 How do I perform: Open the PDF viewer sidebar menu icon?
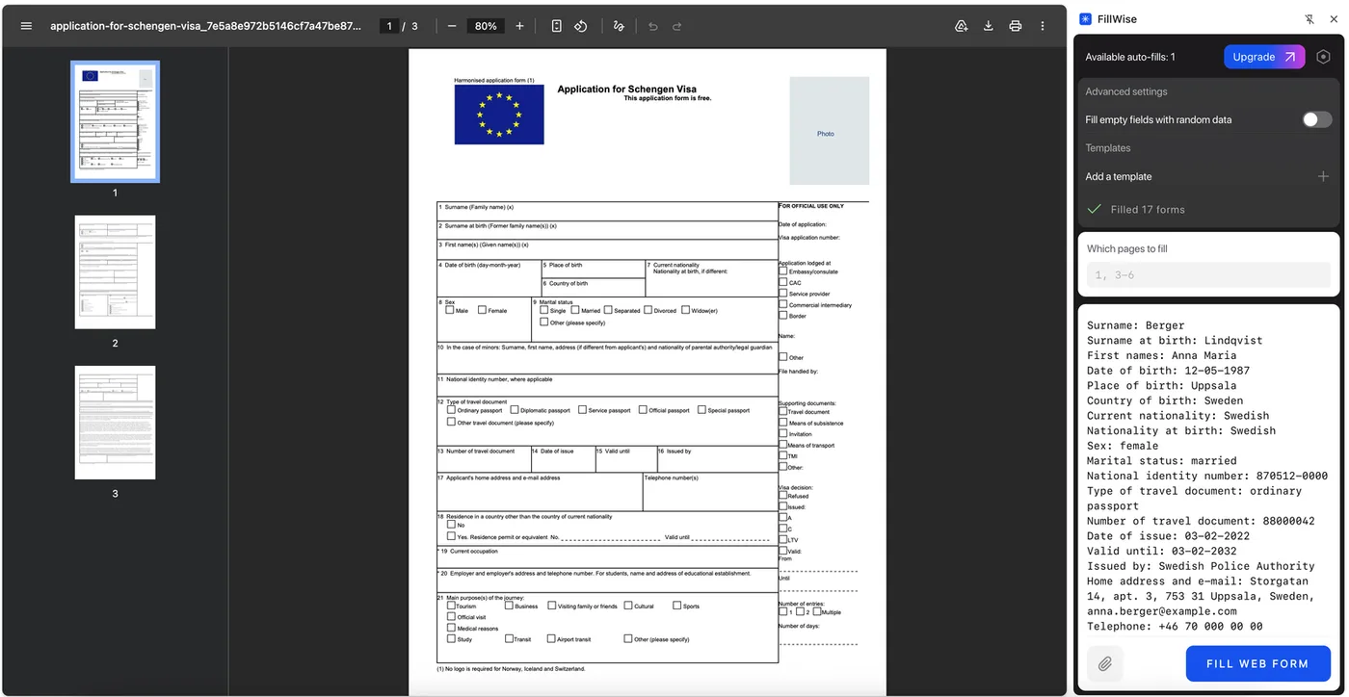tap(26, 26)
